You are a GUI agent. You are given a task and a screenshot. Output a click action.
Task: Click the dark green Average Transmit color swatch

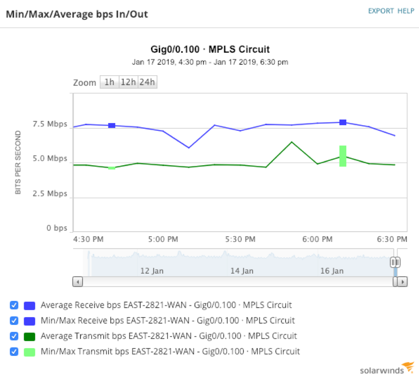click(x=29, y=337)
